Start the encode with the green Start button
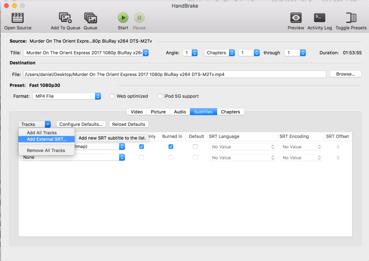This screenshot has width=369, height=261. pos(123,18)
